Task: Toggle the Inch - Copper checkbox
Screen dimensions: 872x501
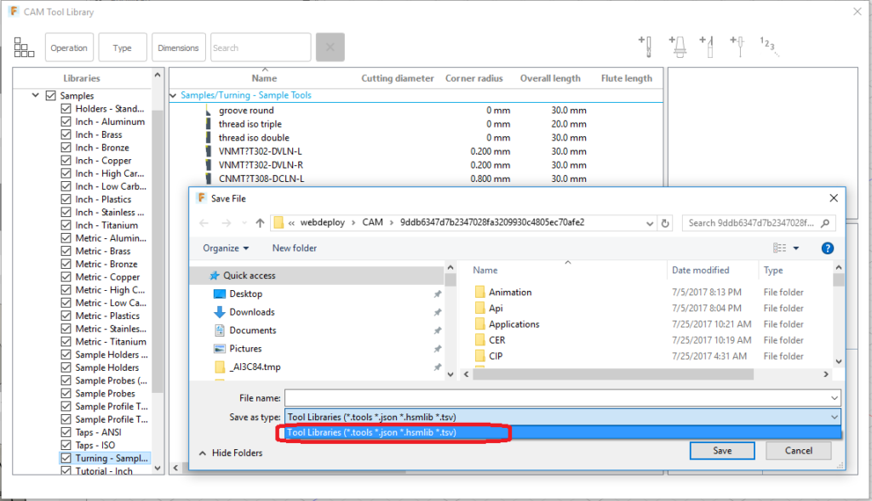Action: click(x=66, y=161)
